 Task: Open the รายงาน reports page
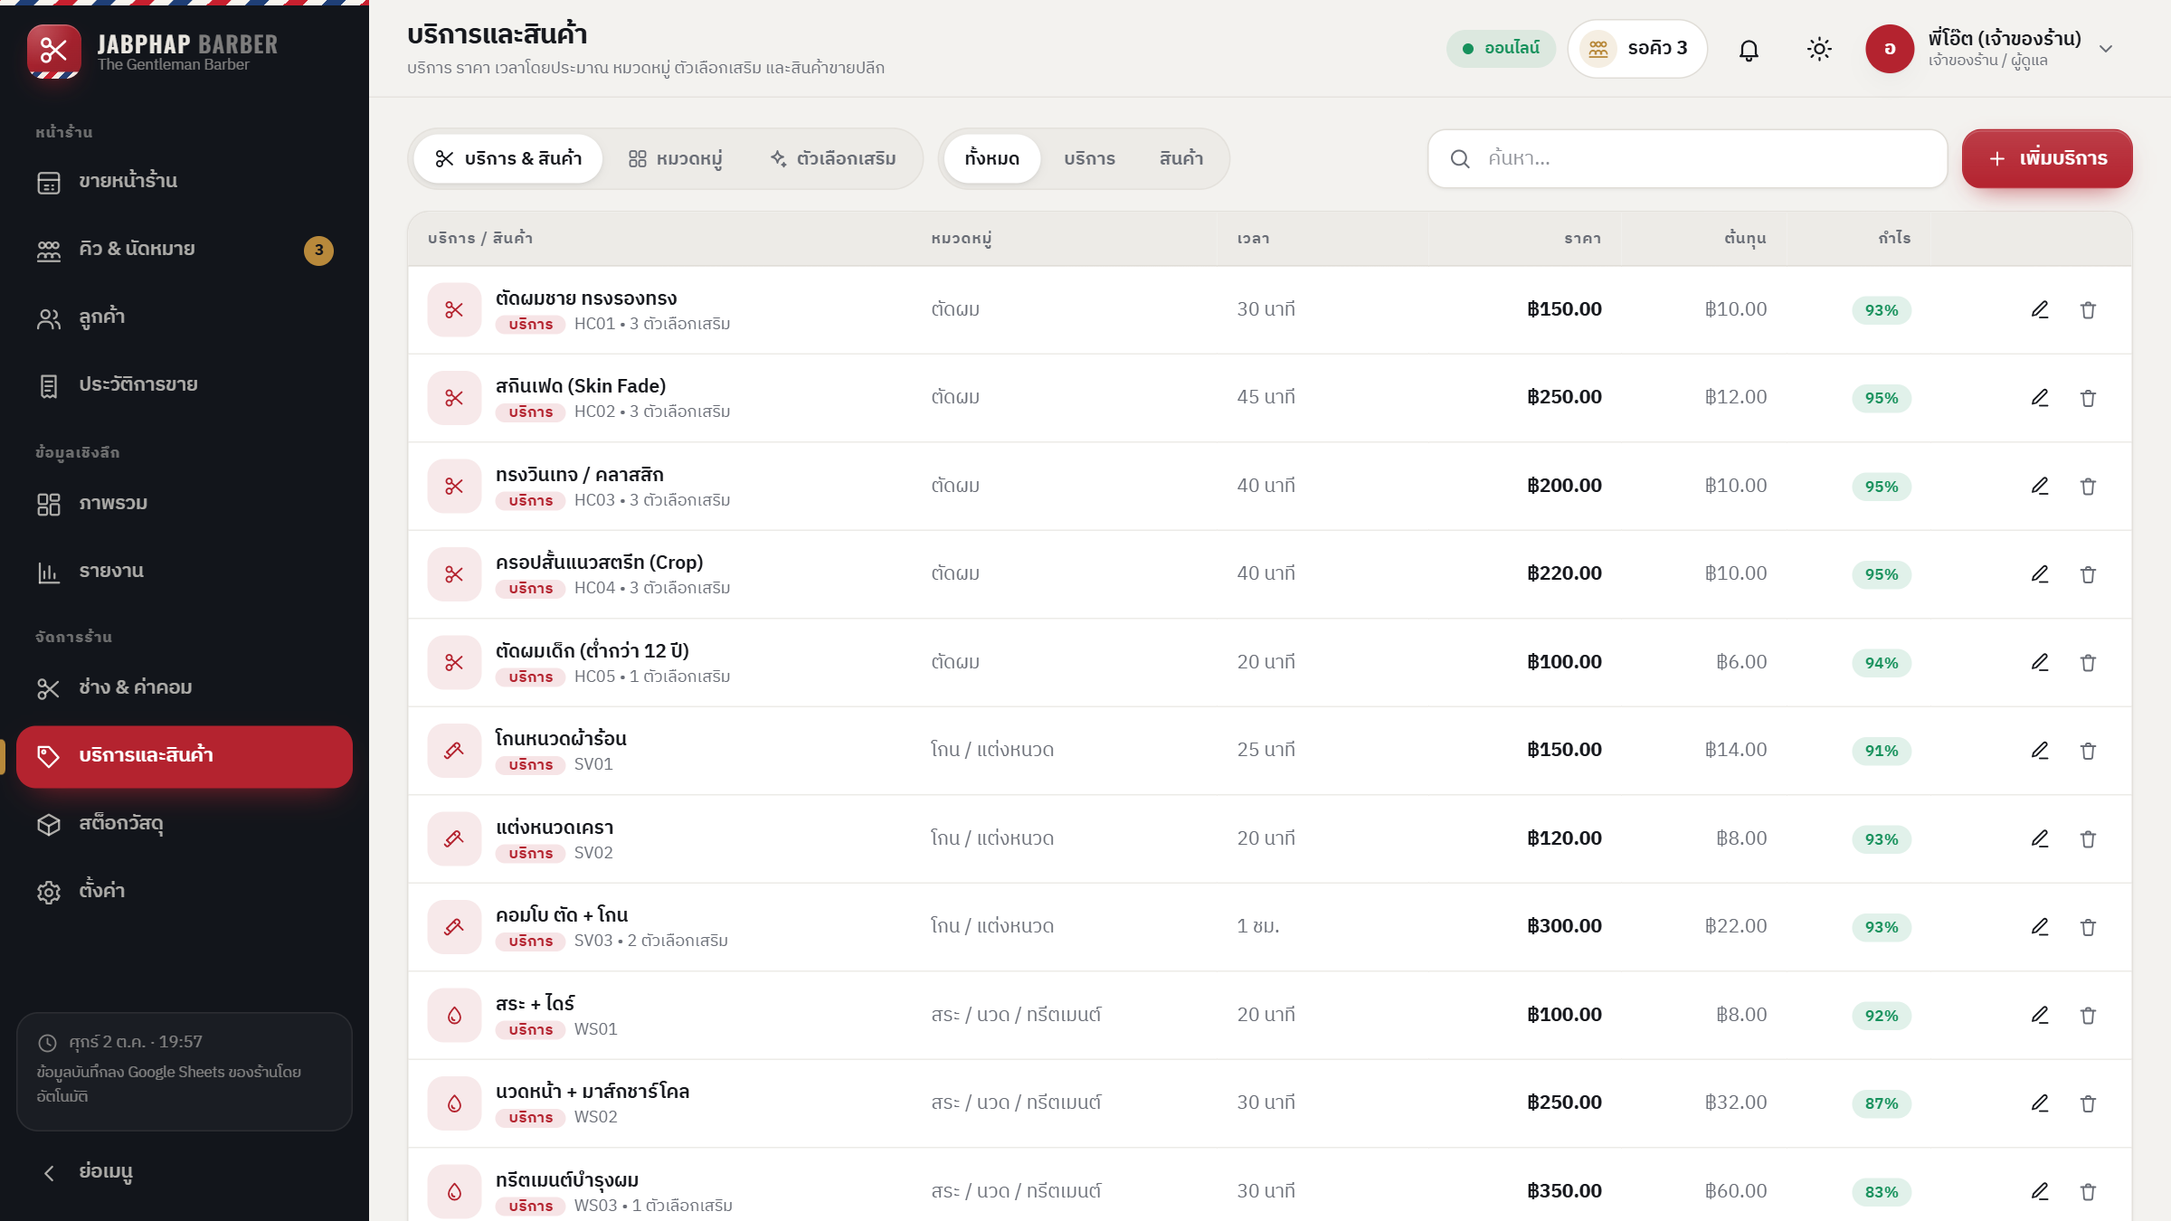(x=185, y=571)
